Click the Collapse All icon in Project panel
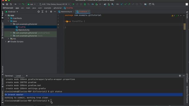Image resolution: width=189 pixels, height=106 pixels. pos(46,12)
